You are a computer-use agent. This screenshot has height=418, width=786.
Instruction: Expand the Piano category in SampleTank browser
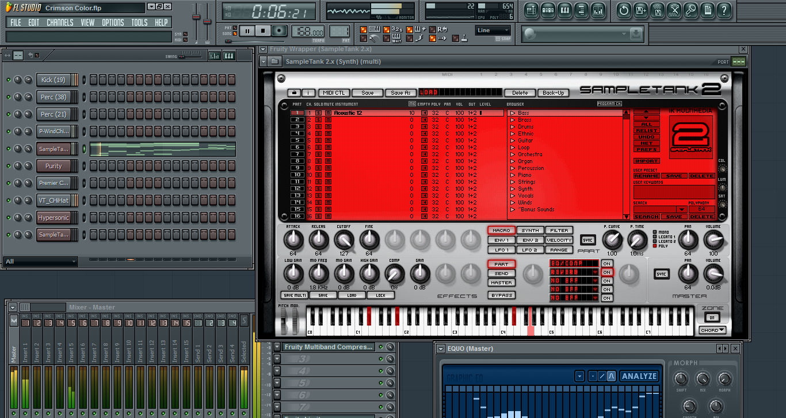click(x=513, y=175)
